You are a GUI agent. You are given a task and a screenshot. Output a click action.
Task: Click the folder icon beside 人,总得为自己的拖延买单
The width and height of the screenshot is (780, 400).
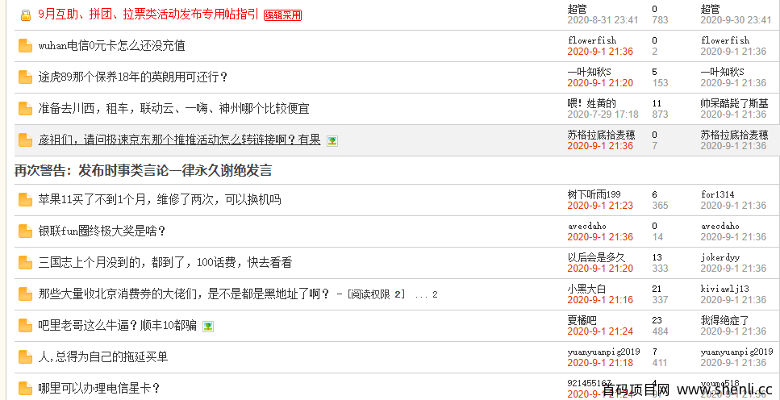point(25,356)
